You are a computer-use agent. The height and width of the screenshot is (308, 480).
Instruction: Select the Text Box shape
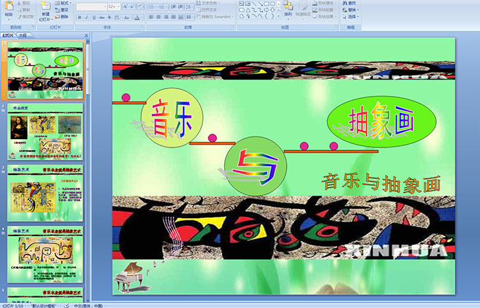[x=241, y=3]
